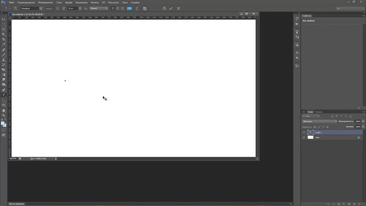Select the Eraser tool

3,70
